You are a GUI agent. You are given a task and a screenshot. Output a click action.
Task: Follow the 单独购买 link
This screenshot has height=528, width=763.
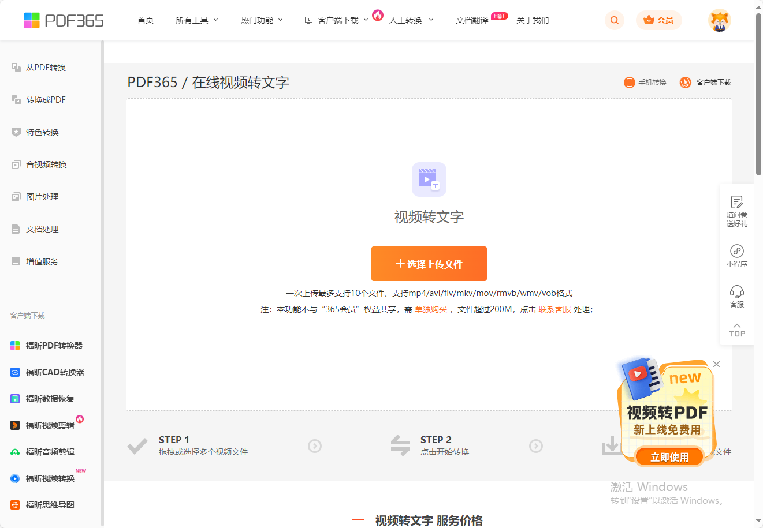(x=431, y=309)
